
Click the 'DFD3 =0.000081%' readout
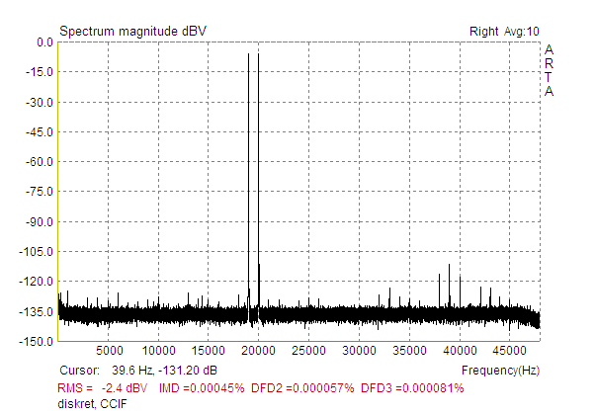(412, 388)
